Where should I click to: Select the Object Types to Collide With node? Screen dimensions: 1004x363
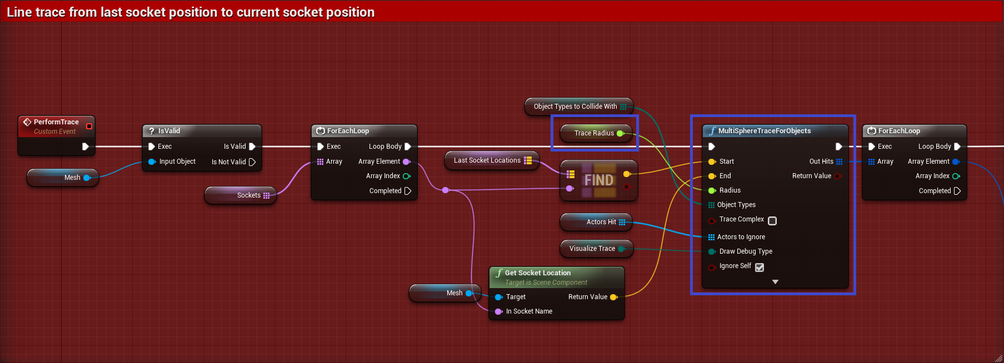tap(575, 107)
